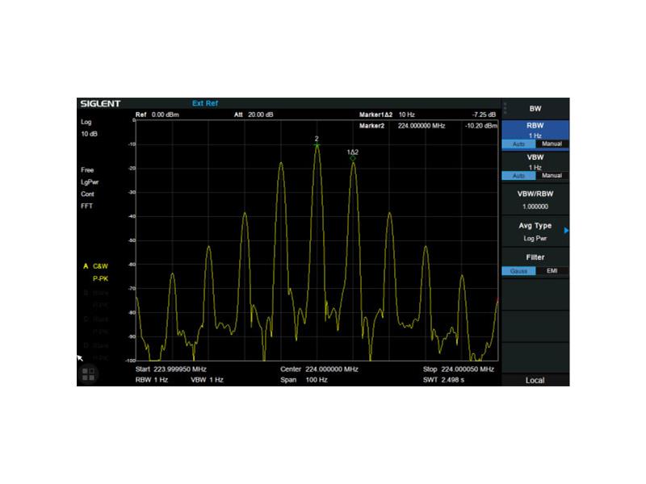The image size is (646, 484).
Task: Click the Span 100 Hz value
Action: pos(317,379)
